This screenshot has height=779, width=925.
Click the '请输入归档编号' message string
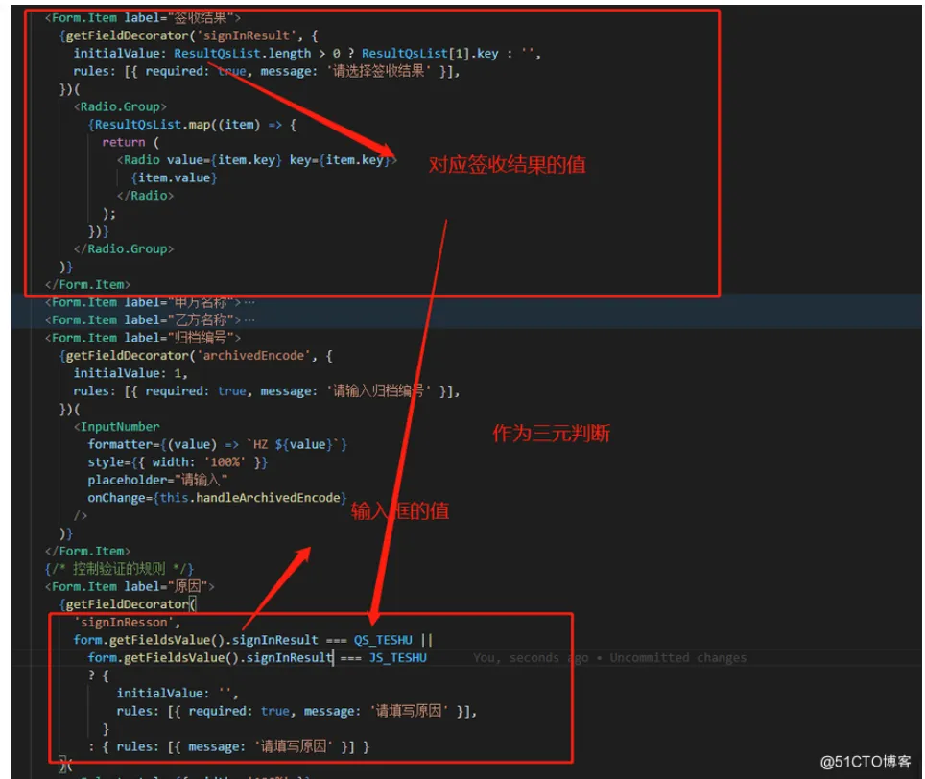[379, 391]
